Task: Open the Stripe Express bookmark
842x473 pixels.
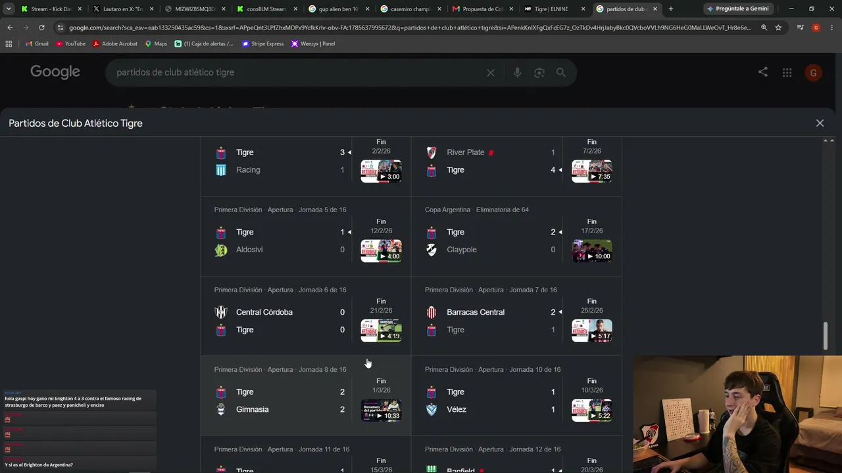Action: pos(263,44)
